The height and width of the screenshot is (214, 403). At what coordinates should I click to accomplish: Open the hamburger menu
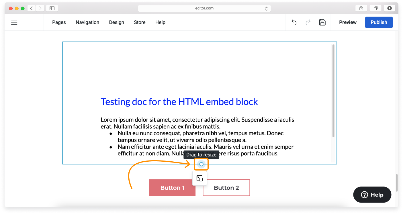[14, 22]
